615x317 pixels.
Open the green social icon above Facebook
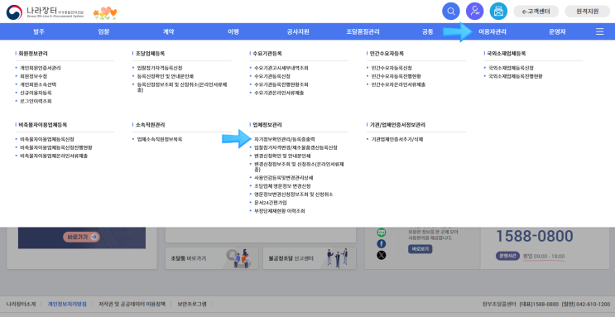pyautogui.click(x=382, y=233)
